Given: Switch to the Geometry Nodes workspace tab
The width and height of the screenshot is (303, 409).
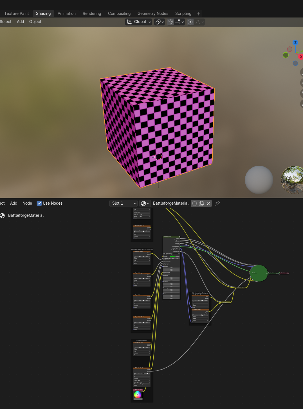Looking at the screenshot, I should pos(153,13).
